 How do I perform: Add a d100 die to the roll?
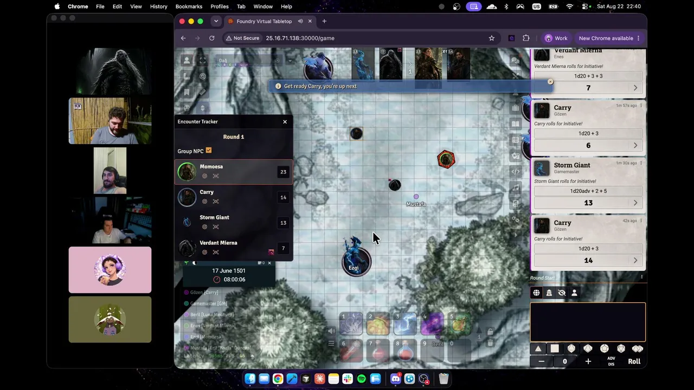click(x=638, y=349)
